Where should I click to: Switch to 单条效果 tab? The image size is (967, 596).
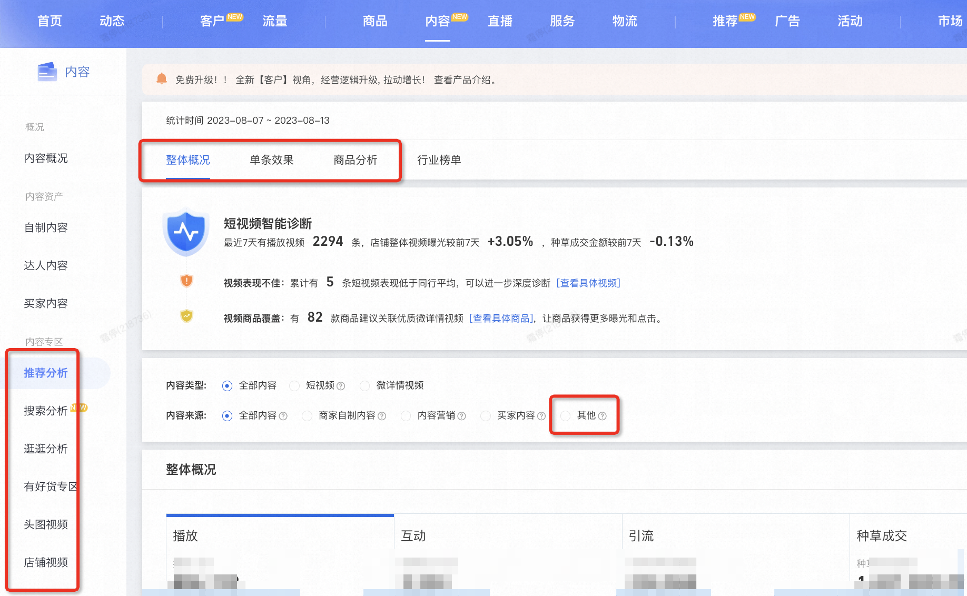(272, 160)
